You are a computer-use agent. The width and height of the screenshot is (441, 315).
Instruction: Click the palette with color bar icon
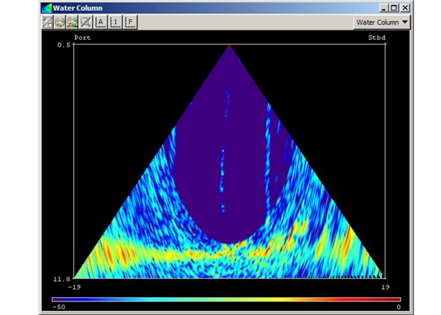[72, 23]
